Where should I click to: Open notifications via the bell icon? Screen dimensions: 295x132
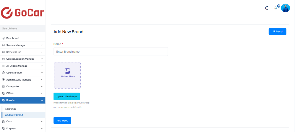[x=275, y=8]
